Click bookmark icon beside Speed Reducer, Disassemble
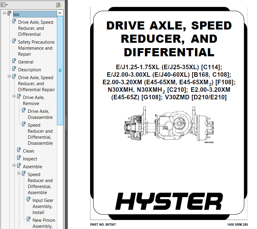Image resolution: width=257 pixels, height=229 pixels. click(24, 124)
